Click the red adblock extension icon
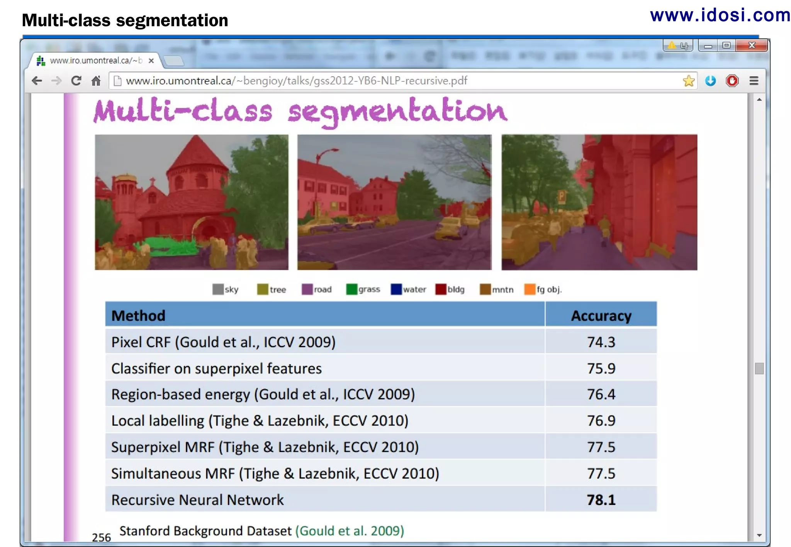Image resolution: width=791 pixels, height=547 pixels. pos(732,81)
